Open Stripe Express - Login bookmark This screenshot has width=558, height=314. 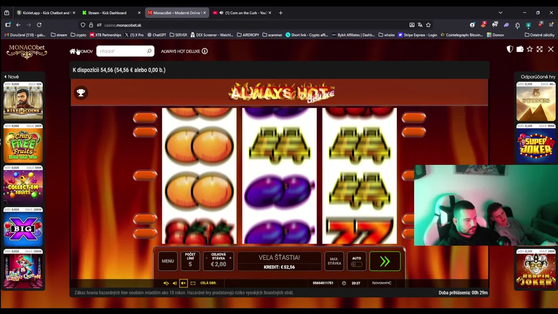tap(417, 35)
